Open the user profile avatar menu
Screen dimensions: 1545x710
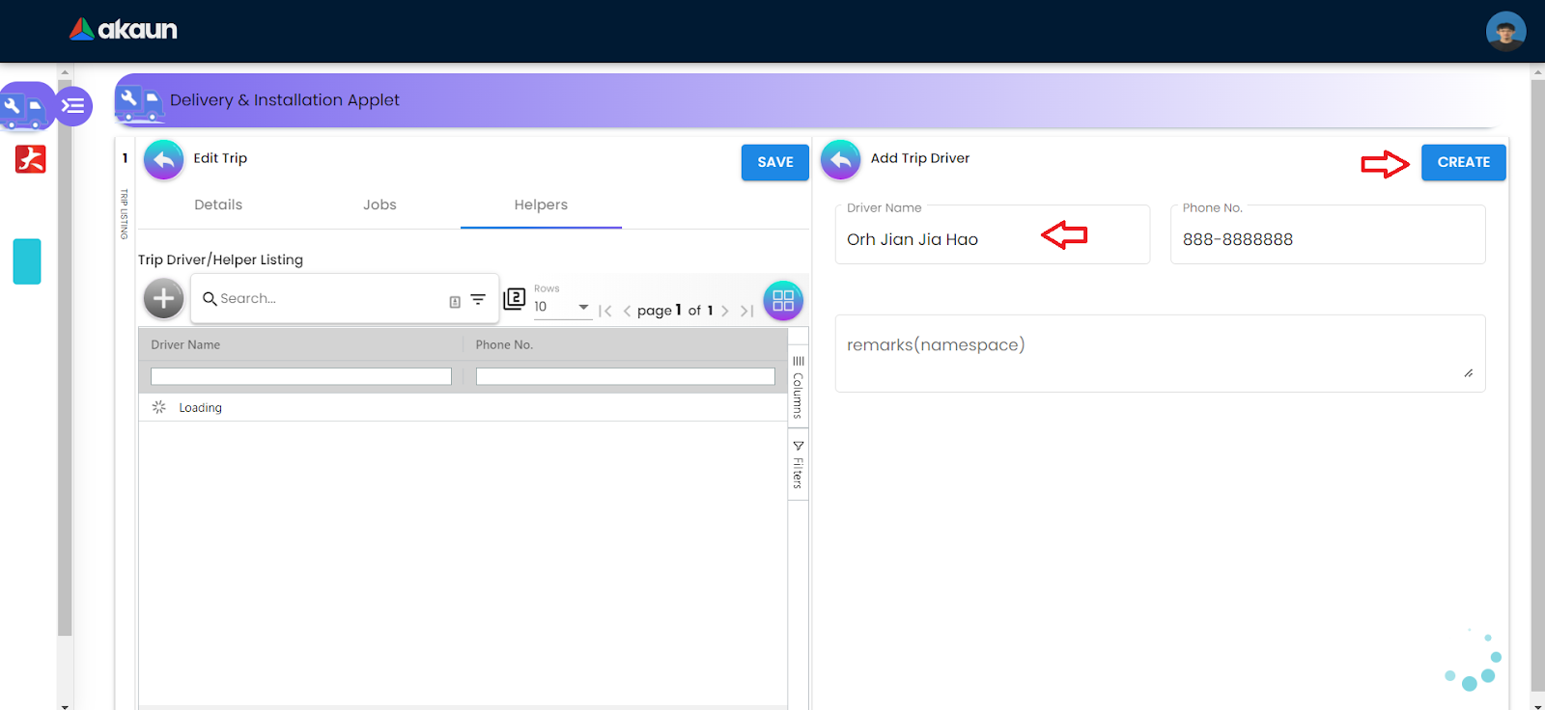[1505, 31]
